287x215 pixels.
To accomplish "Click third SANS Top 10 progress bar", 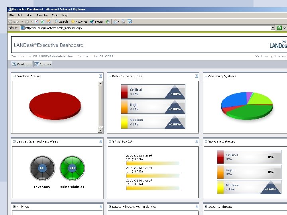I will click(x=153, y=188).
